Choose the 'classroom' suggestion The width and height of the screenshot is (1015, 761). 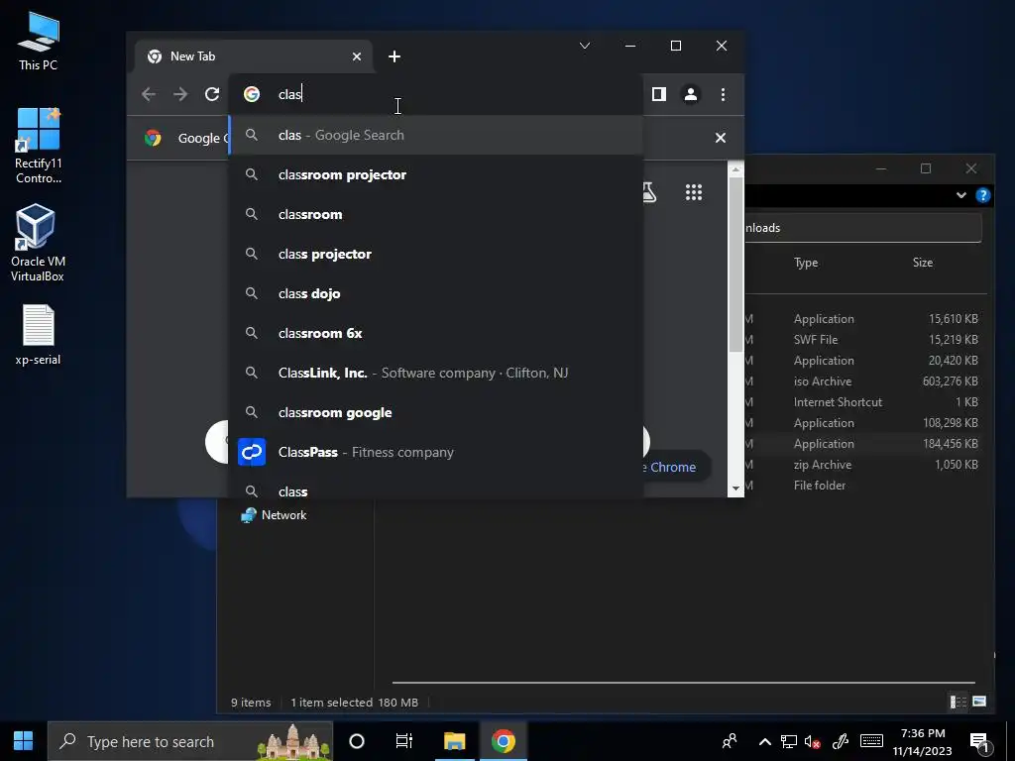(436, 214)
